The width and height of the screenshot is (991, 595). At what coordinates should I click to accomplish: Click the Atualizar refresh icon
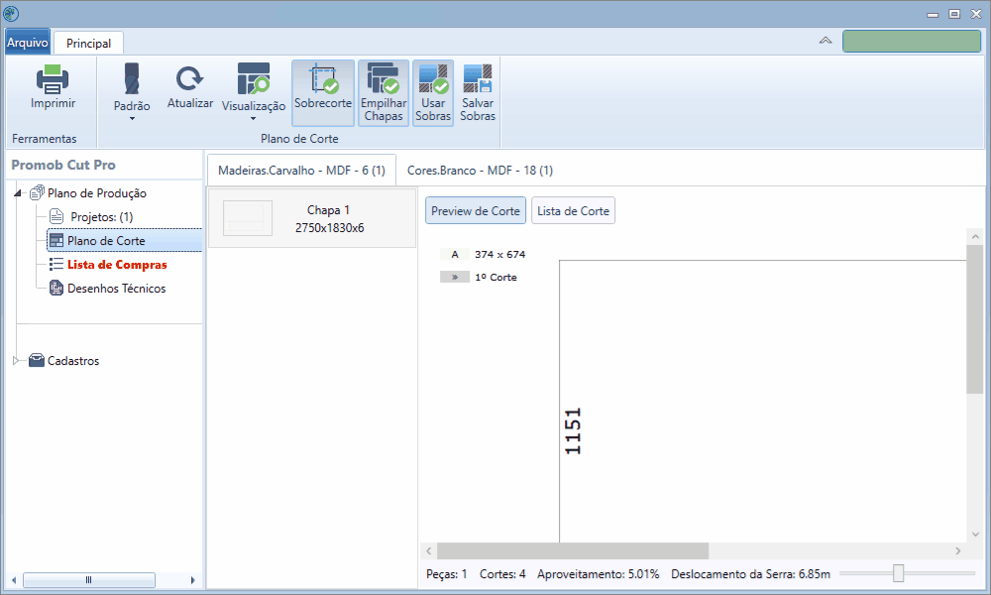click(189, 78)
